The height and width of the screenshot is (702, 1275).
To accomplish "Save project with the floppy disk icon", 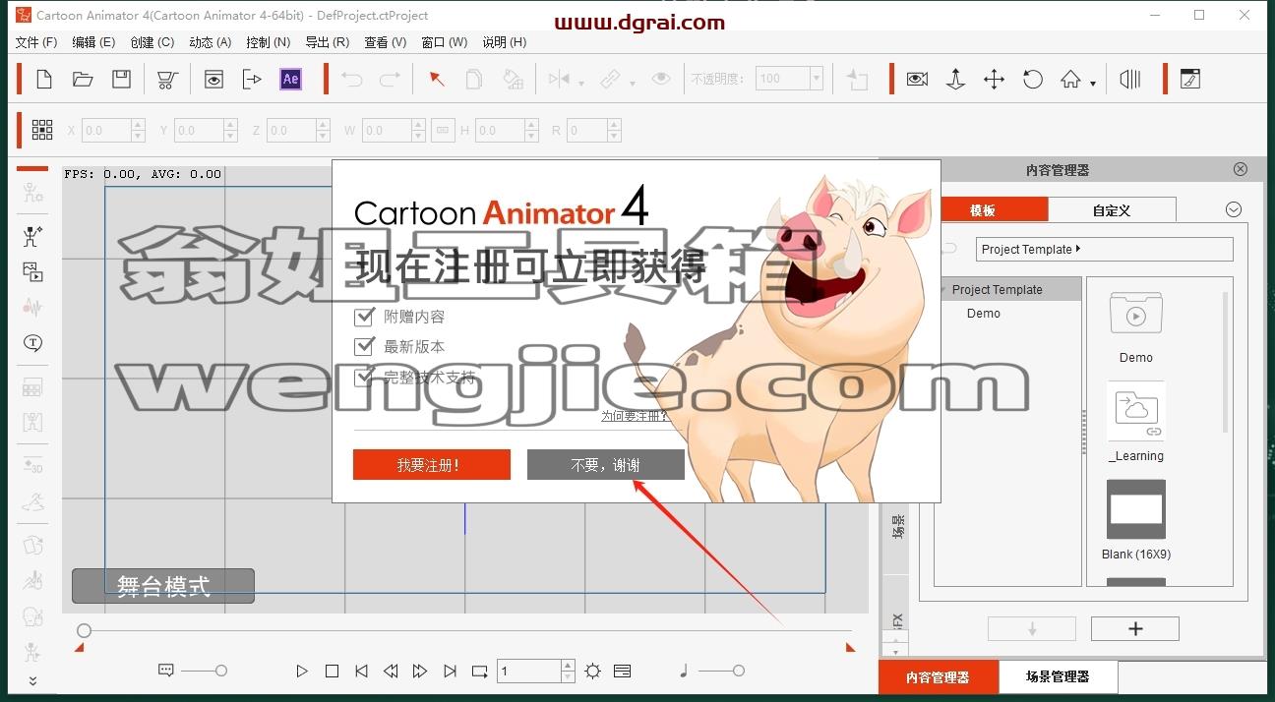I will pos(121,80).
